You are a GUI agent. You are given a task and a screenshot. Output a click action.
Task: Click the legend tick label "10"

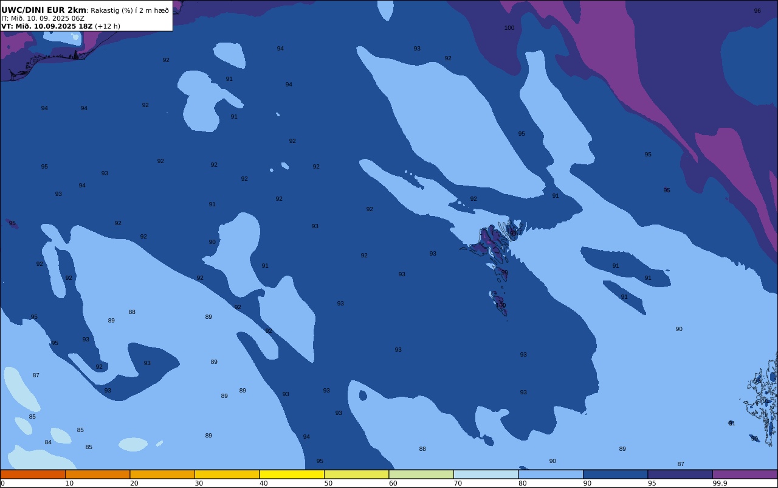[69, 483]
